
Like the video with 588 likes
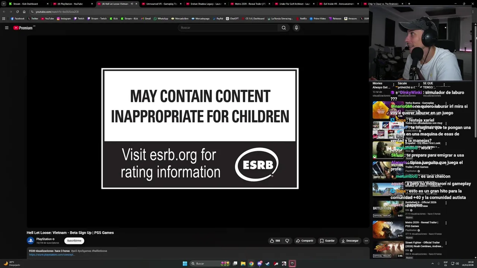275,241
